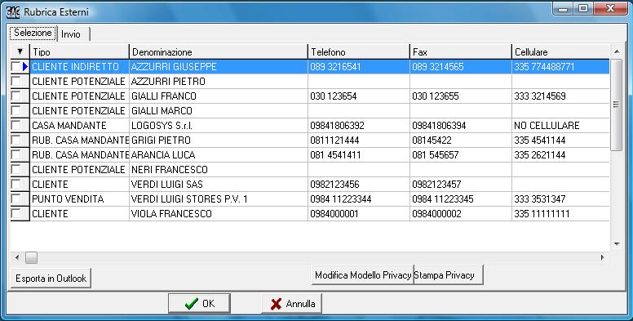The image size is (633, 321).
Task: Tick the checkbox for ARANCIA LUCA
Action: [x=15, y=154]
